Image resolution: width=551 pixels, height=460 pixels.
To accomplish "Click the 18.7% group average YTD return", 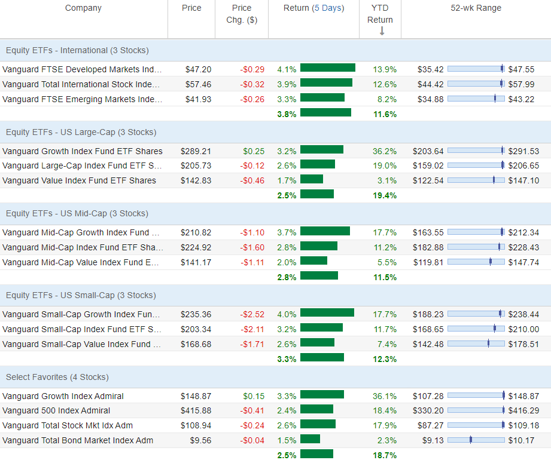I will click(x=385, y=455).
